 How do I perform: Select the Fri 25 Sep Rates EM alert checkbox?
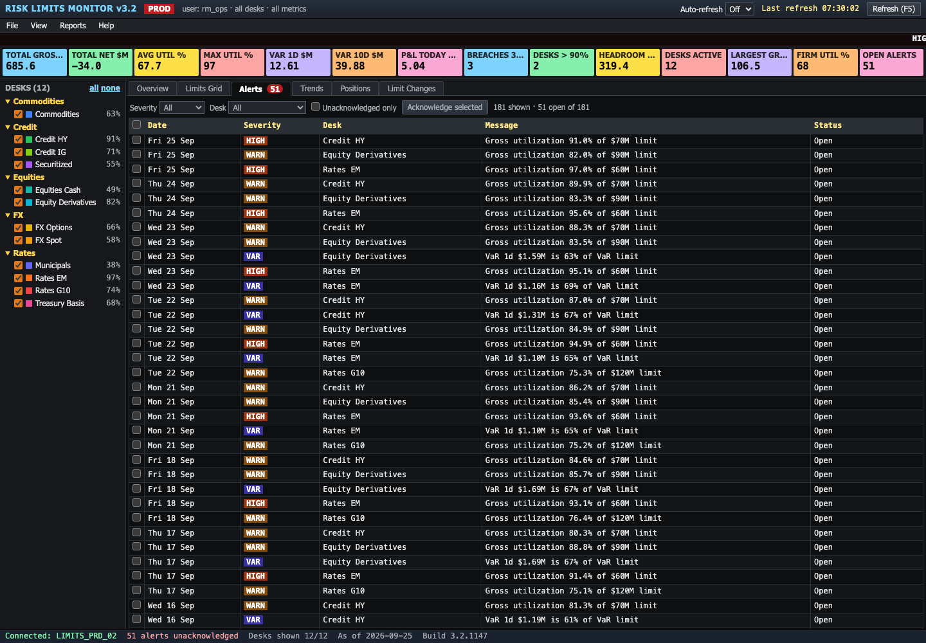tap(136, 169)
